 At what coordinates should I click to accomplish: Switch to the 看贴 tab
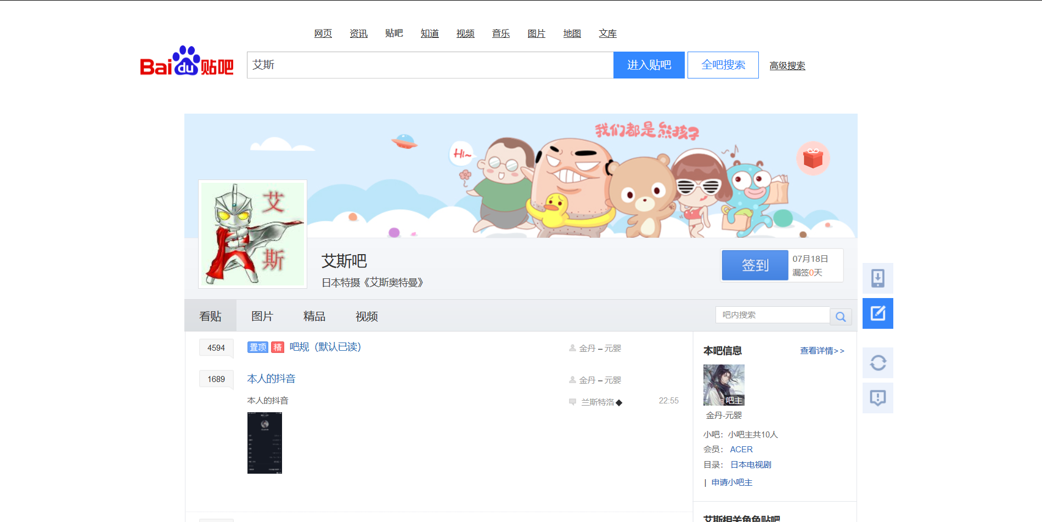pos(210,316)
